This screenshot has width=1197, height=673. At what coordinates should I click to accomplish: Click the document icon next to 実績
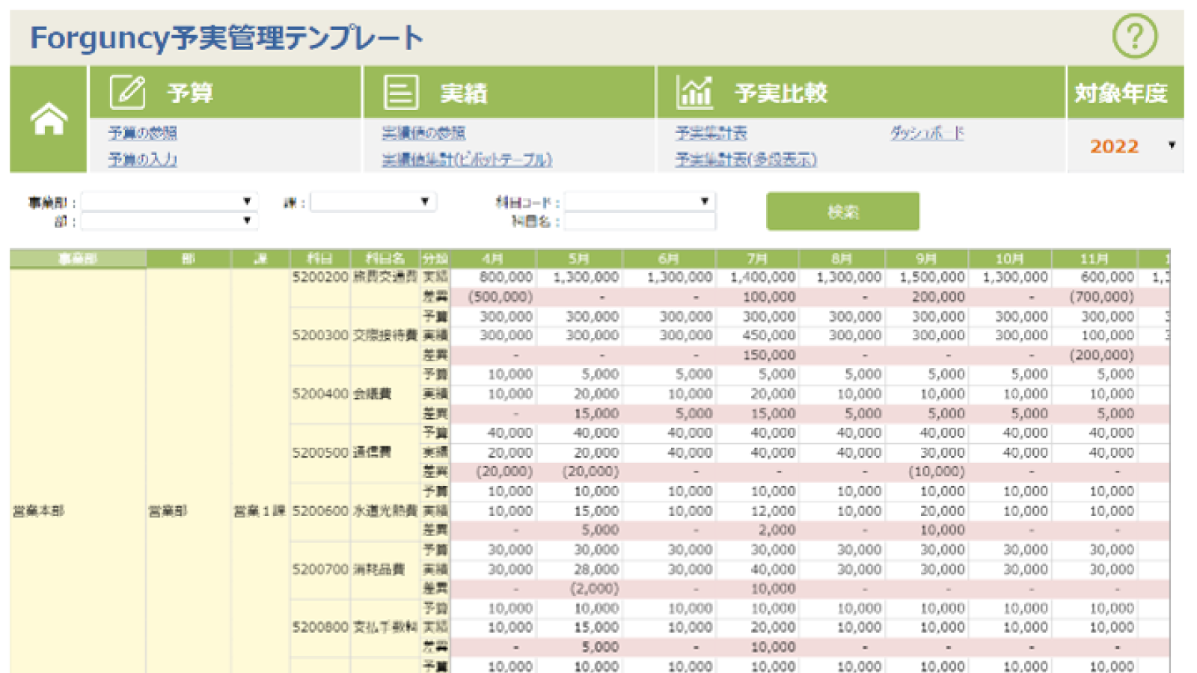coord(399,92)
